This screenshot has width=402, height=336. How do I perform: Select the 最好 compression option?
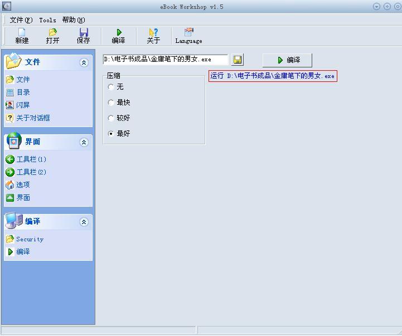(x=119, y=134)
